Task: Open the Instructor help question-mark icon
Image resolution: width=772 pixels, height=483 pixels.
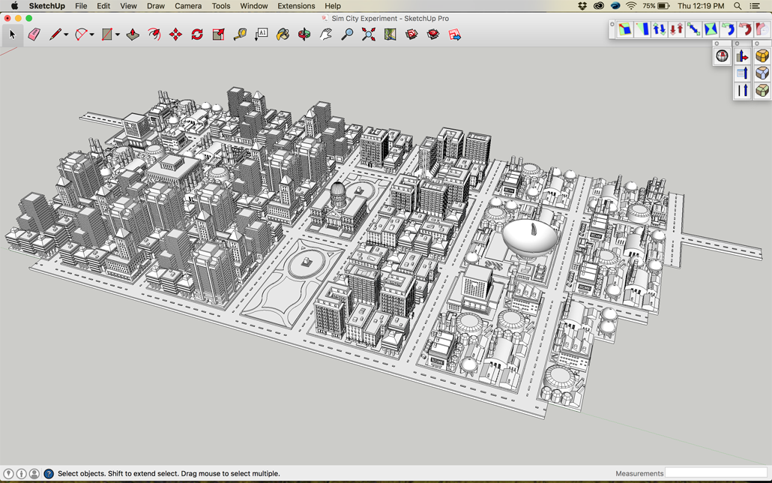Action: (48, 474)
